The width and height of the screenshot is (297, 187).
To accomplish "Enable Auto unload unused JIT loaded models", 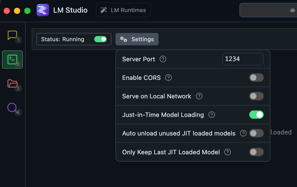I will (x=256, y=133).
